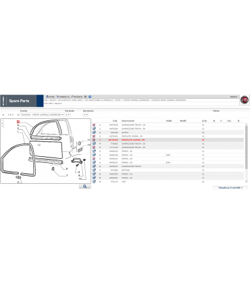This screenshot has width=250, height=286.
Task: Click the Q.tà column header
Action: [204, 121]
